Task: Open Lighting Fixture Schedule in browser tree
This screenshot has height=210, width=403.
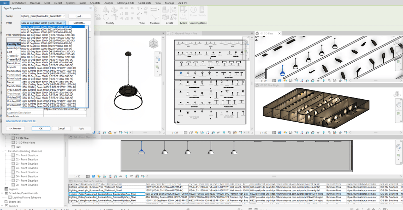Action: (x=27, y=198)
